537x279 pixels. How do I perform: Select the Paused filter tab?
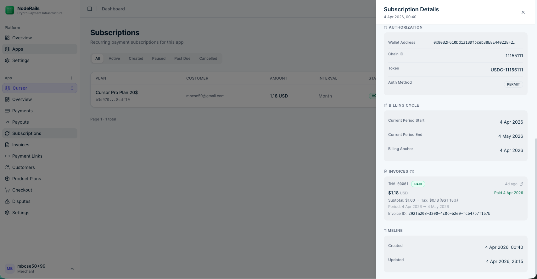159,59
